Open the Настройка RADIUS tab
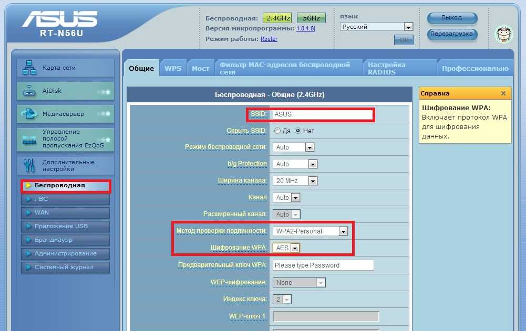526x331 pixels. point(400,68)
